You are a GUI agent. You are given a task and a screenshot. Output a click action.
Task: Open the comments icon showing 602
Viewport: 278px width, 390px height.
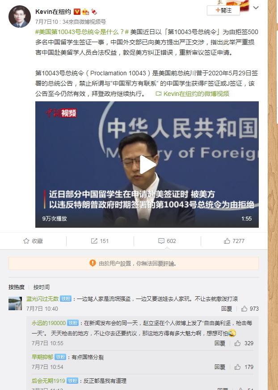[x=161, y=241]
